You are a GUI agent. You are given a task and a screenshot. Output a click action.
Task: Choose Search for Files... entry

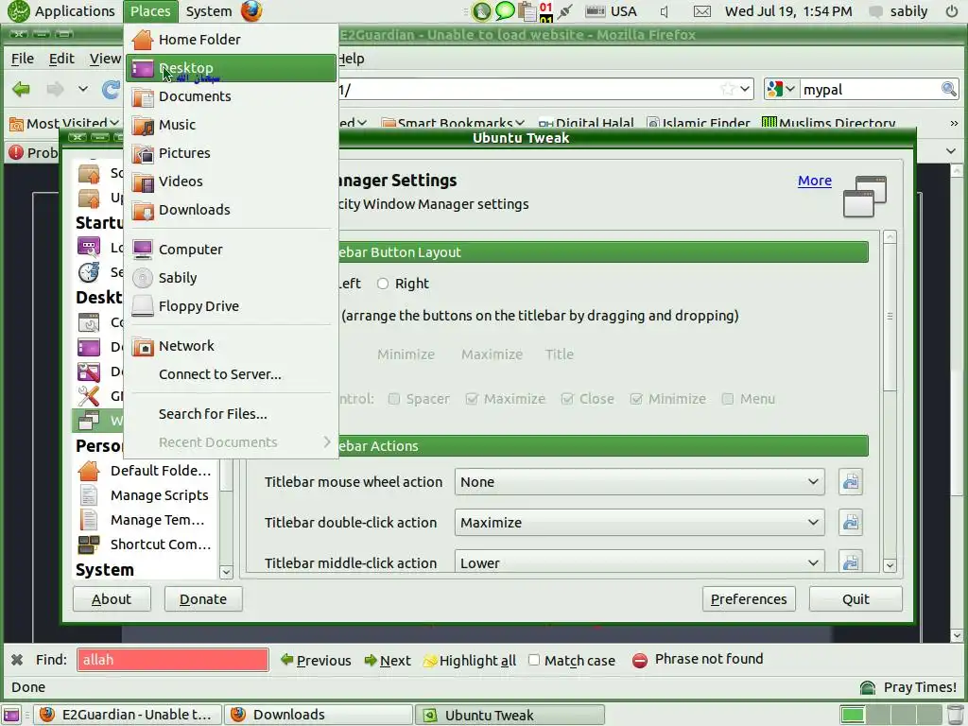231,414
